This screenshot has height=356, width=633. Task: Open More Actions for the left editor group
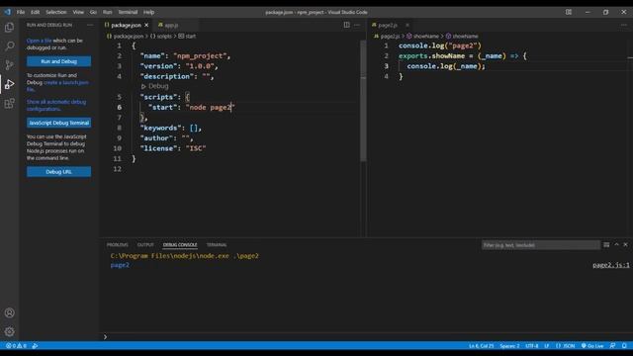[x=357, y=25]
